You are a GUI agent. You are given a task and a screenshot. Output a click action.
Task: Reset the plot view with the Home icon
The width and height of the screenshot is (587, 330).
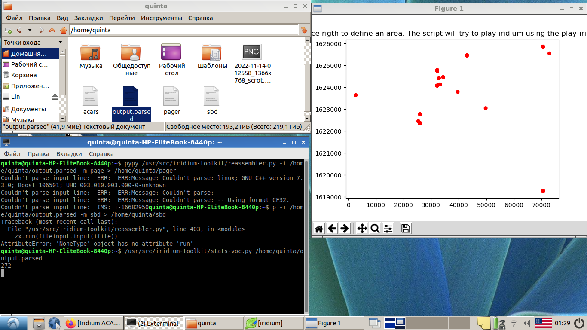point(319,229)
